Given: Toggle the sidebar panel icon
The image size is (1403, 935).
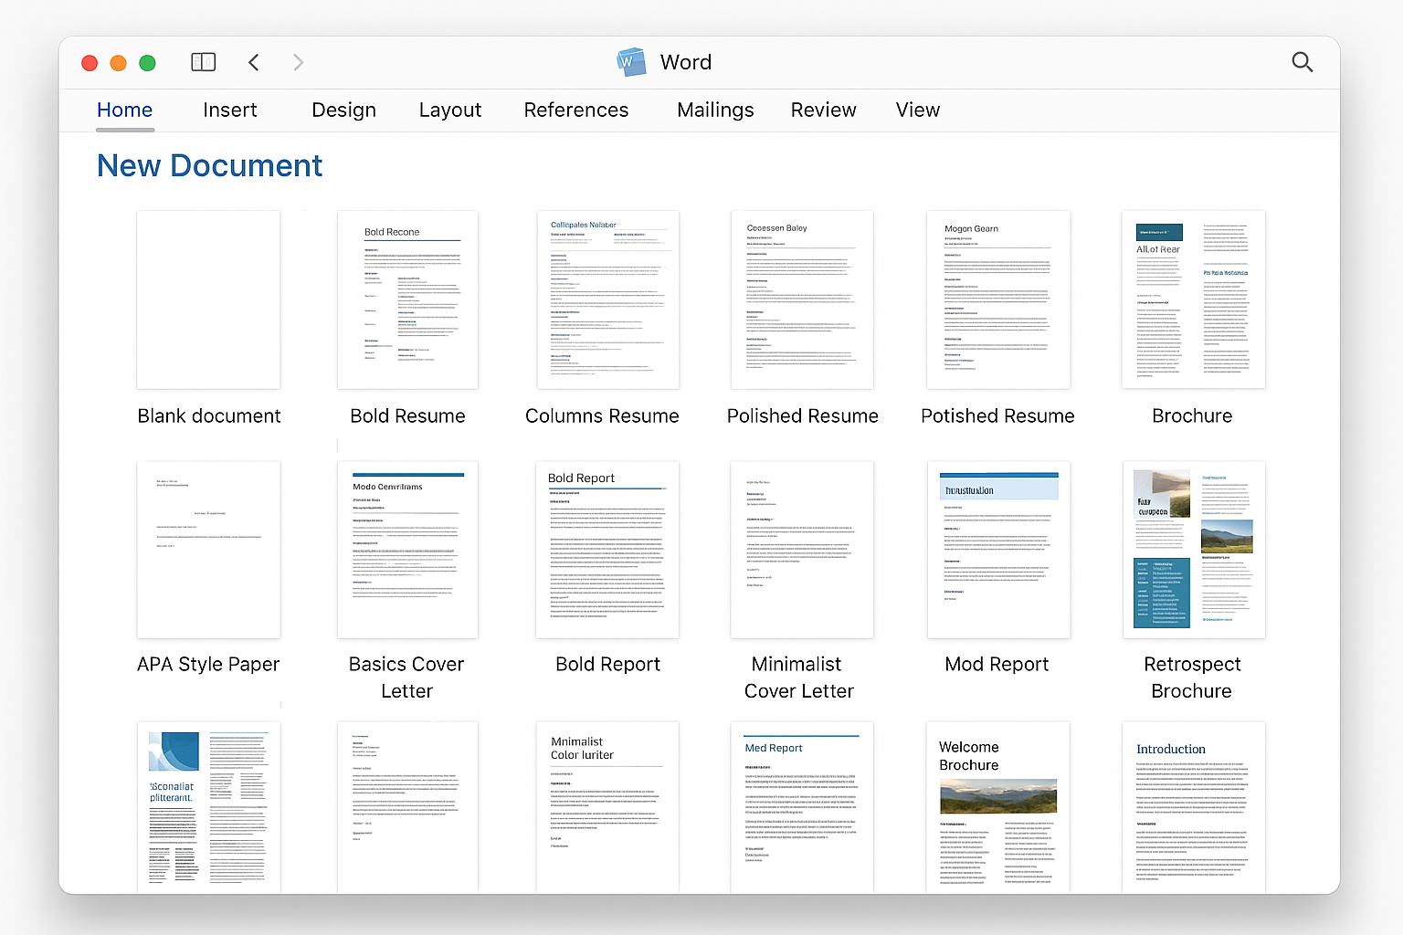Looking at the screenshot, I should [203, 62].
